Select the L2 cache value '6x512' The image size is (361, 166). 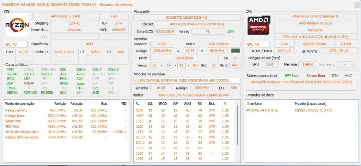click(x=96, y=52)
